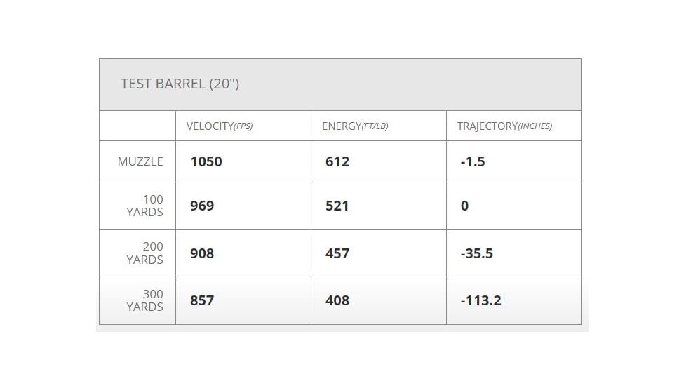Screen dimensions: 686x386
Task: Click the 200 YARDS row label
Action: 144,253
